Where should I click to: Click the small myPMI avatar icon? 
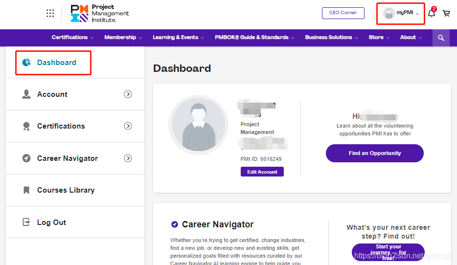click(389, 13)
